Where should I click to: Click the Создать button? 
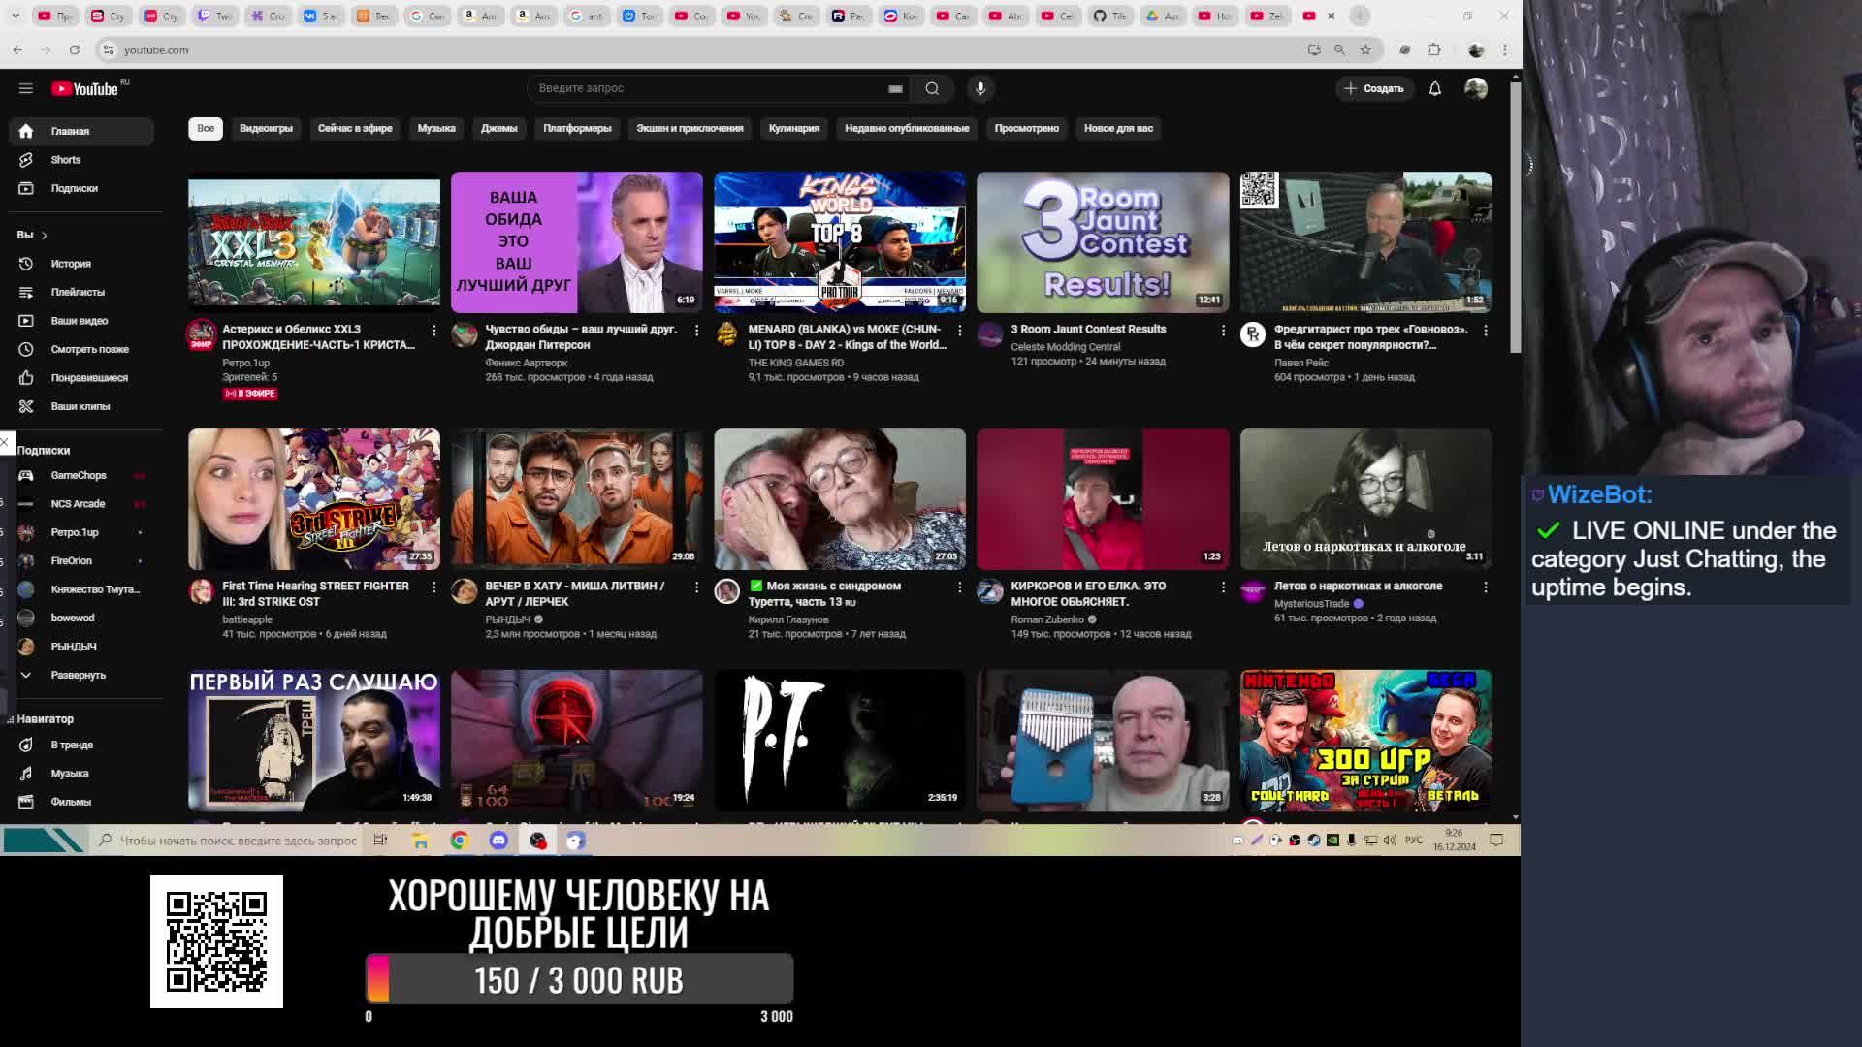pyautogui.click(x=1374, y=88)
